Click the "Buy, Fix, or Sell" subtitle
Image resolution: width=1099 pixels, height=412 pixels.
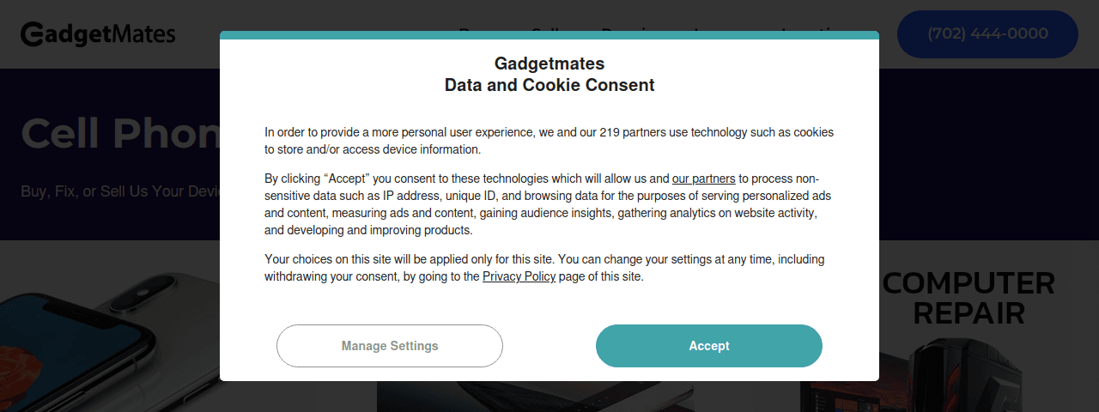(120, 191)
